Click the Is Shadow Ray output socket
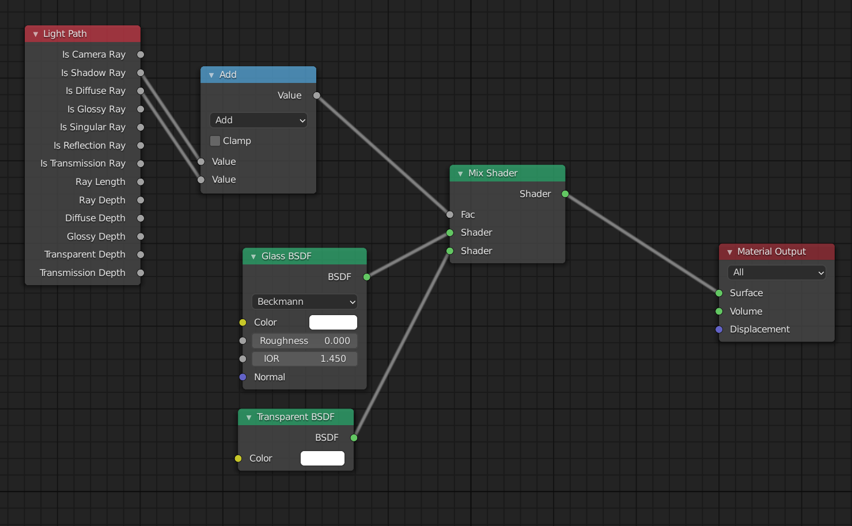The width and height of the screenshot is (852, 526). click(141, 73)
